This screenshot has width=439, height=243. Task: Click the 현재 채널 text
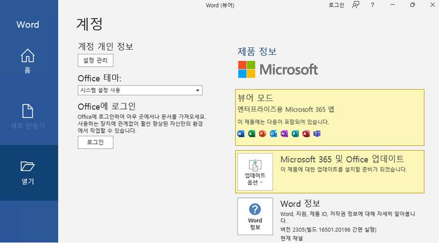292,239
